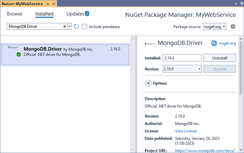Click the MongoDB logo in details pane
This screenshot has height=153, width=244.
pos(150,44)
